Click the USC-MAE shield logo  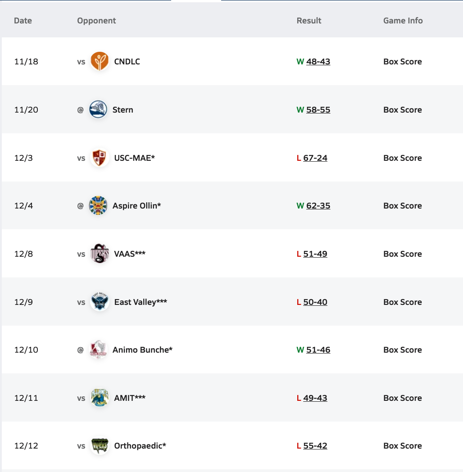100,158
